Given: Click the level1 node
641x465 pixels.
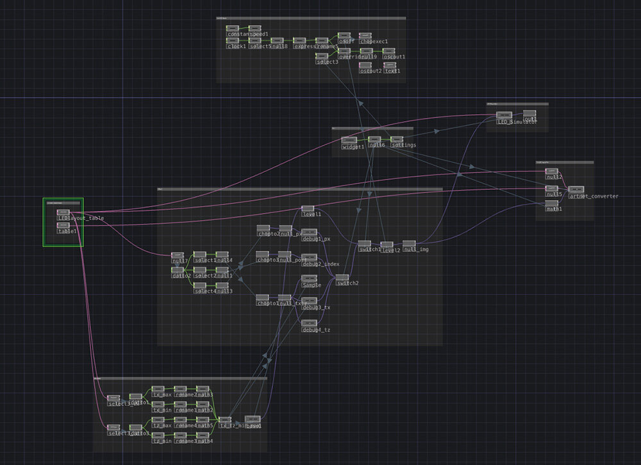Looking at the screenshot, I should click(308, 208).
